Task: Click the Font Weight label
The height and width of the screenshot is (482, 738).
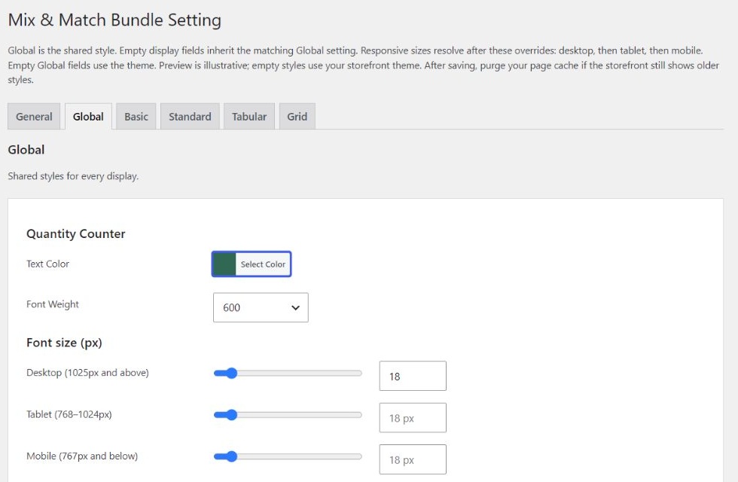Action: coord(53,304)
